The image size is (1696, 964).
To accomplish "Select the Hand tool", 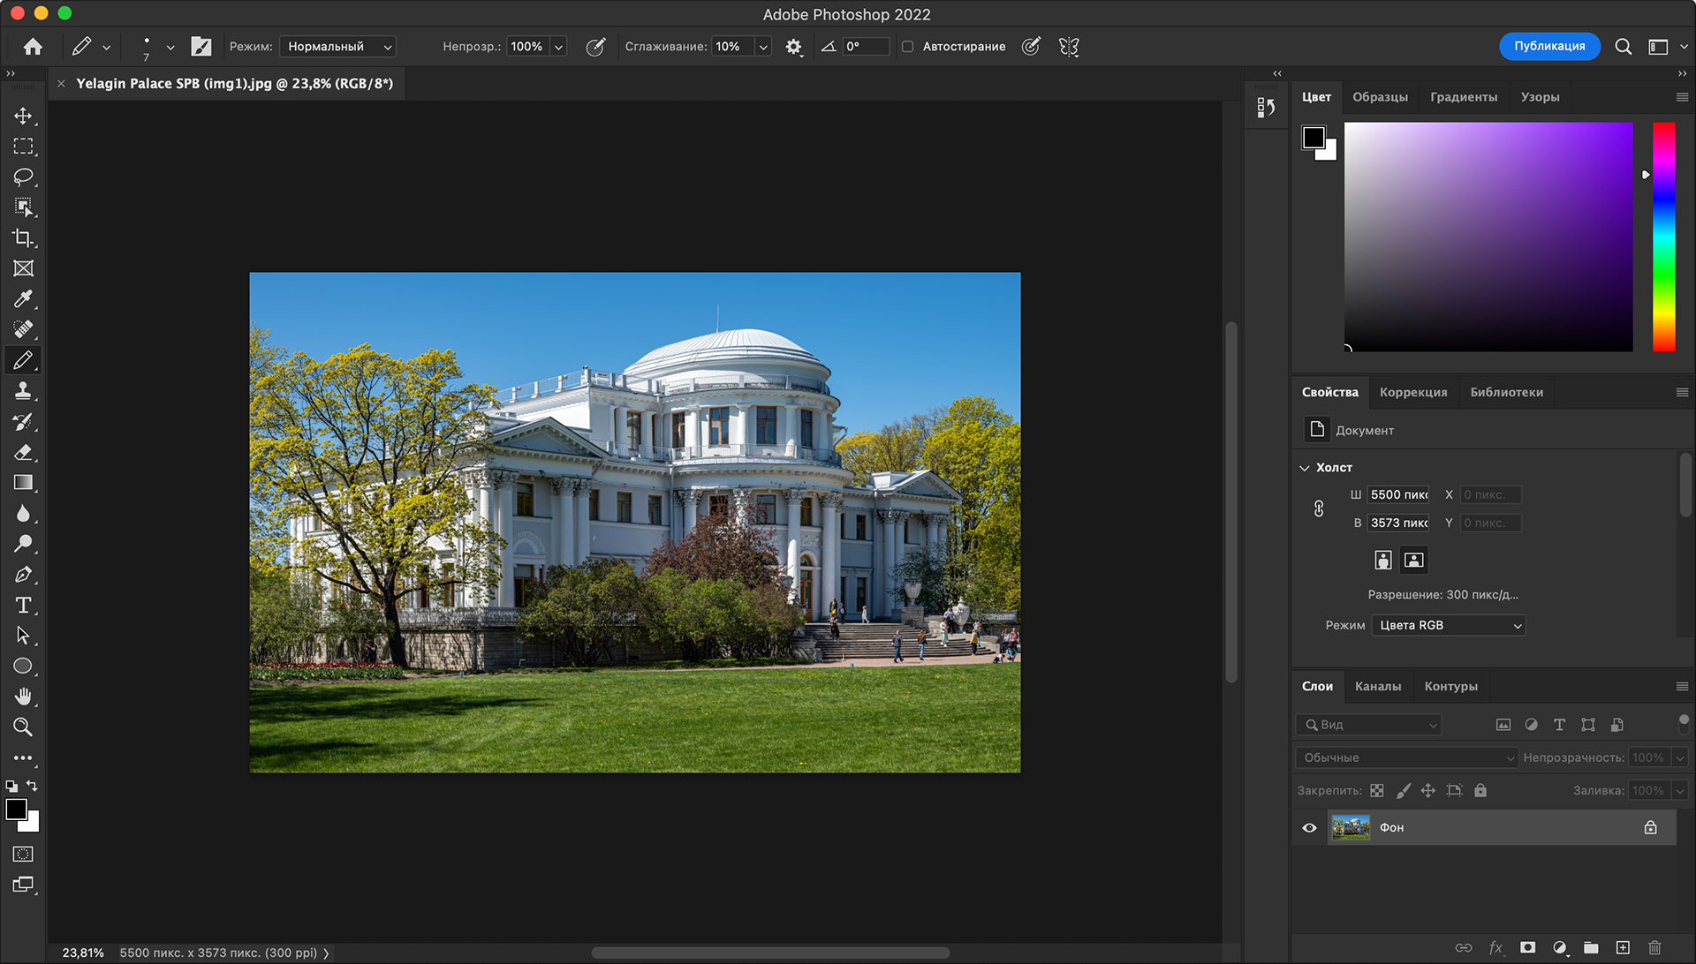I will click(x=23, y=697).
